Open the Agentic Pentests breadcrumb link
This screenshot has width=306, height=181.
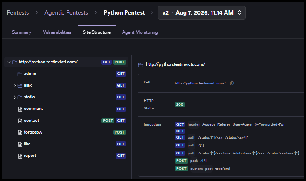tap(66, 13)
